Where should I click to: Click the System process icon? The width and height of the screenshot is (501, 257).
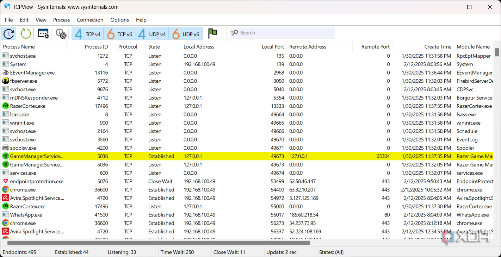tap(5, 64)
